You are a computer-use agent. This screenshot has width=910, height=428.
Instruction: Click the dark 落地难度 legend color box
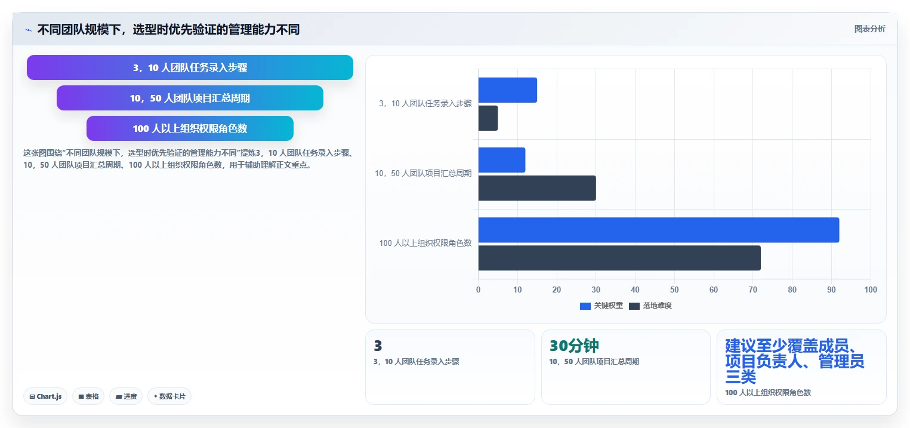[x=634, y=306]
